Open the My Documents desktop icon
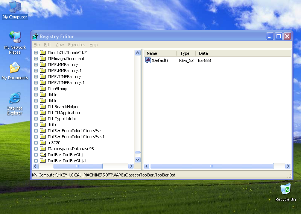Image resolution: width=301 pixels, height=214 pixels. pos(15,68)
